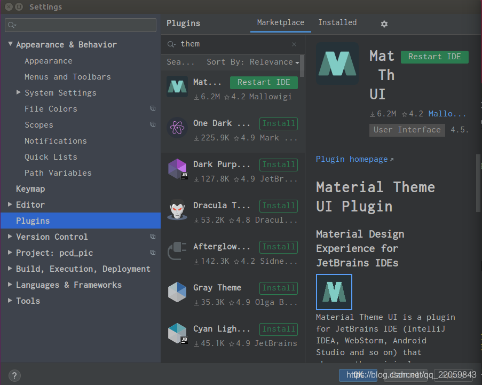
Task: Open the plugins gear settings icon
Action: 384,23
